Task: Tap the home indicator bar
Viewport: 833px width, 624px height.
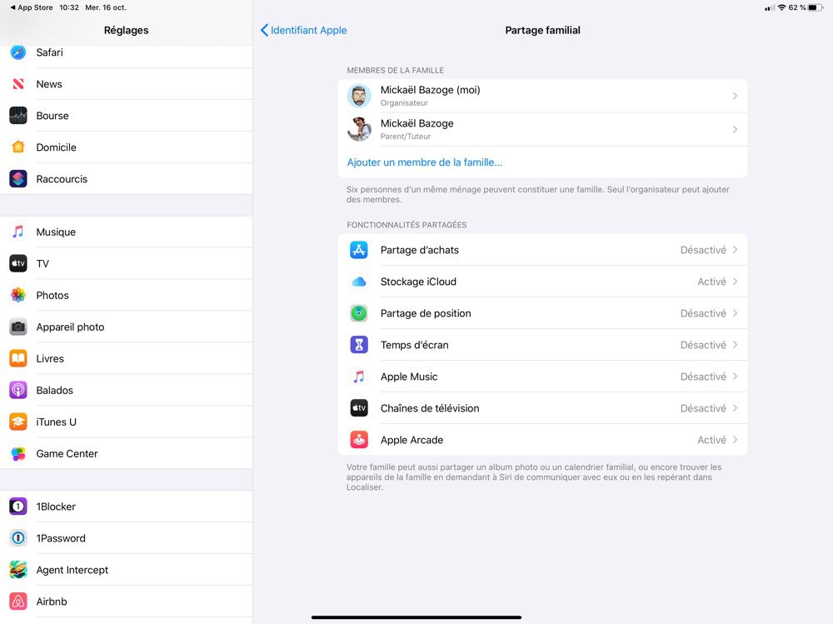Action: (416, 617)
